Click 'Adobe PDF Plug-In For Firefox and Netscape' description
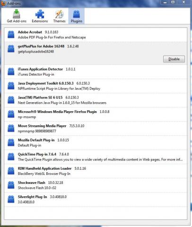 click(52, 37)
